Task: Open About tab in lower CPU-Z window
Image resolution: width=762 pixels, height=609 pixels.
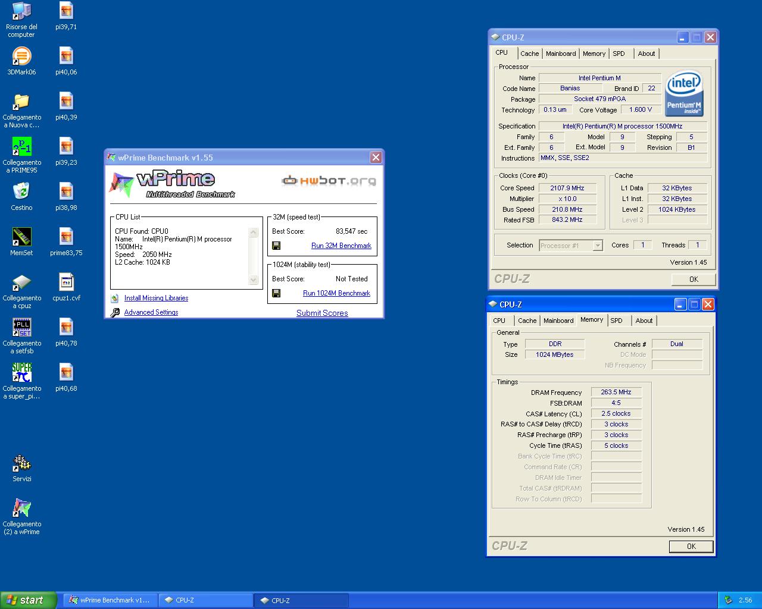Action: point(644,321)
